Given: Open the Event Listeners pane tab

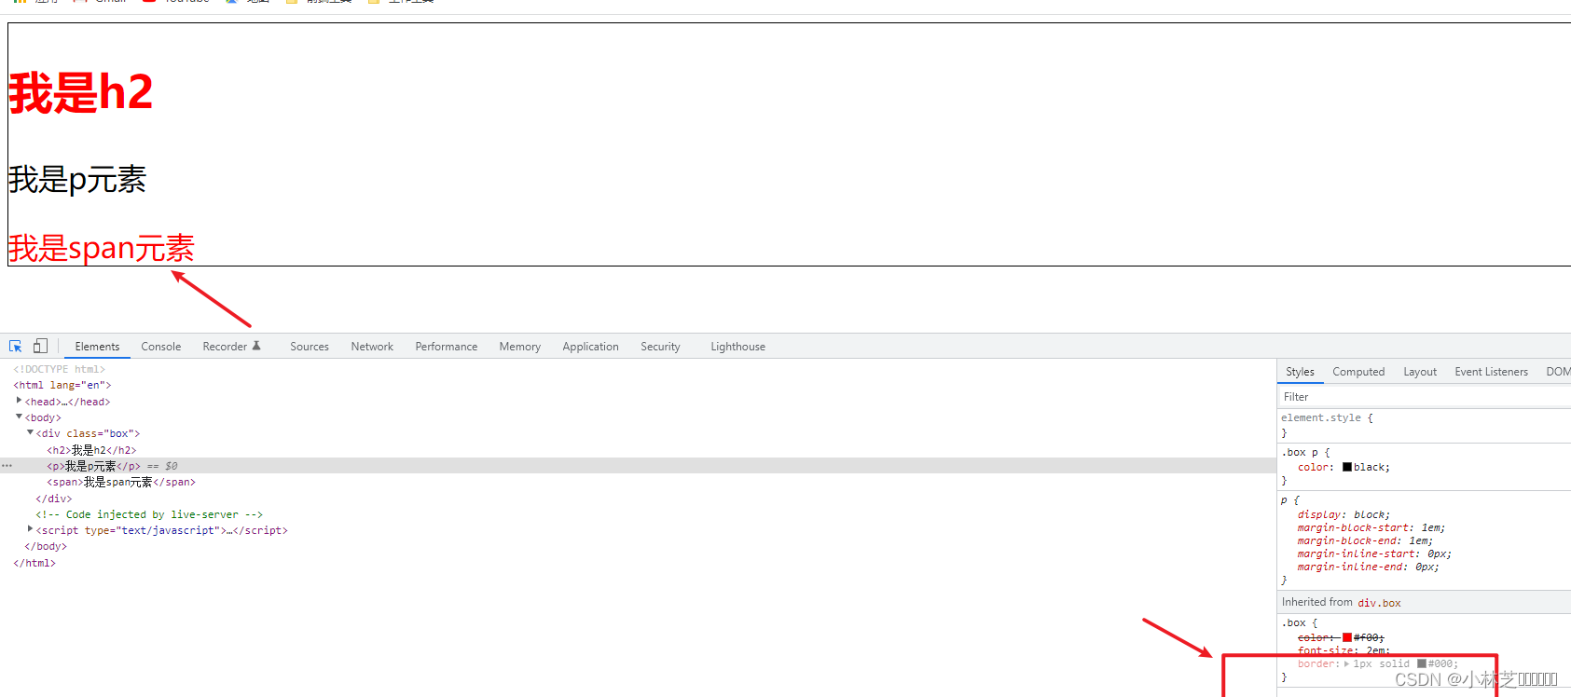Looking at the screenshot, I should click(x=1491, y=372).
